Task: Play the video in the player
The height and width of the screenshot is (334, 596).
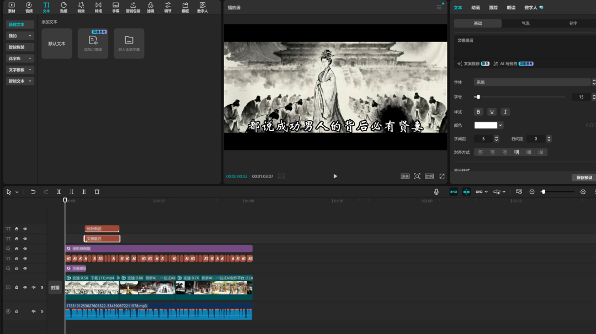Action: click(335, 176)
